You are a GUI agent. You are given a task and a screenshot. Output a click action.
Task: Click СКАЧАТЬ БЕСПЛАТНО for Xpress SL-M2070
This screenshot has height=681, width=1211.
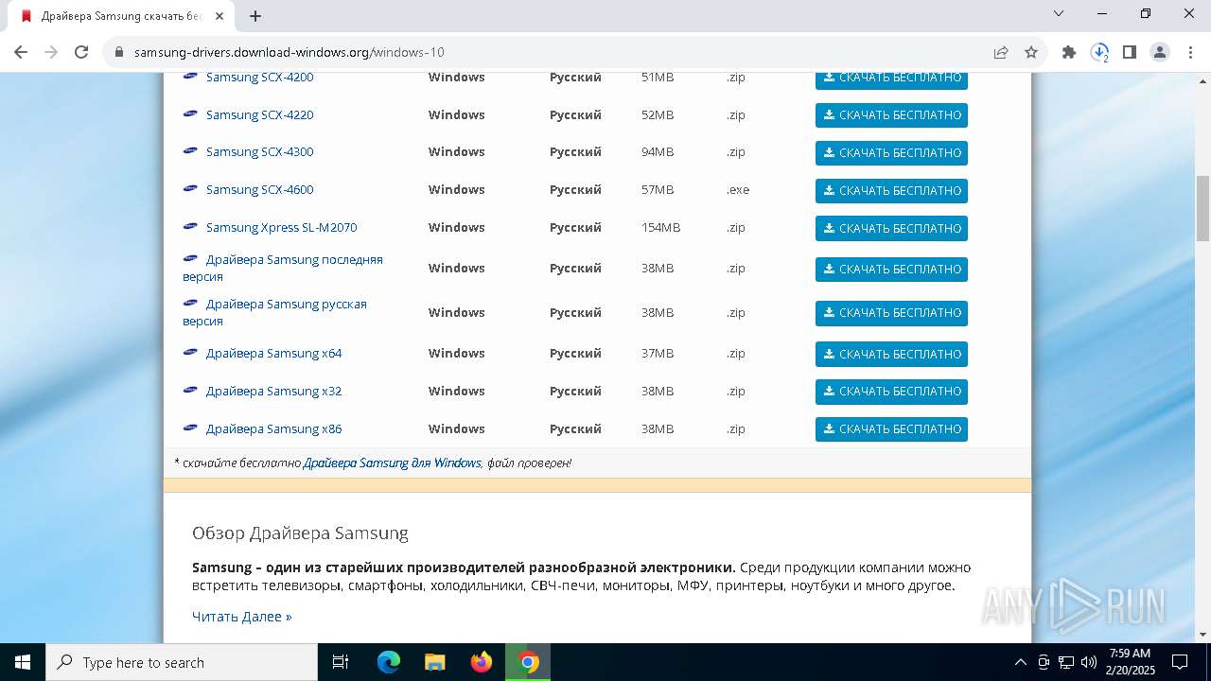point(891,229)
